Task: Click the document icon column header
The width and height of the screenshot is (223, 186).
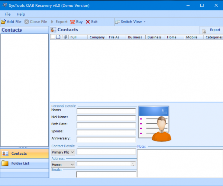Action: point(58,37)
